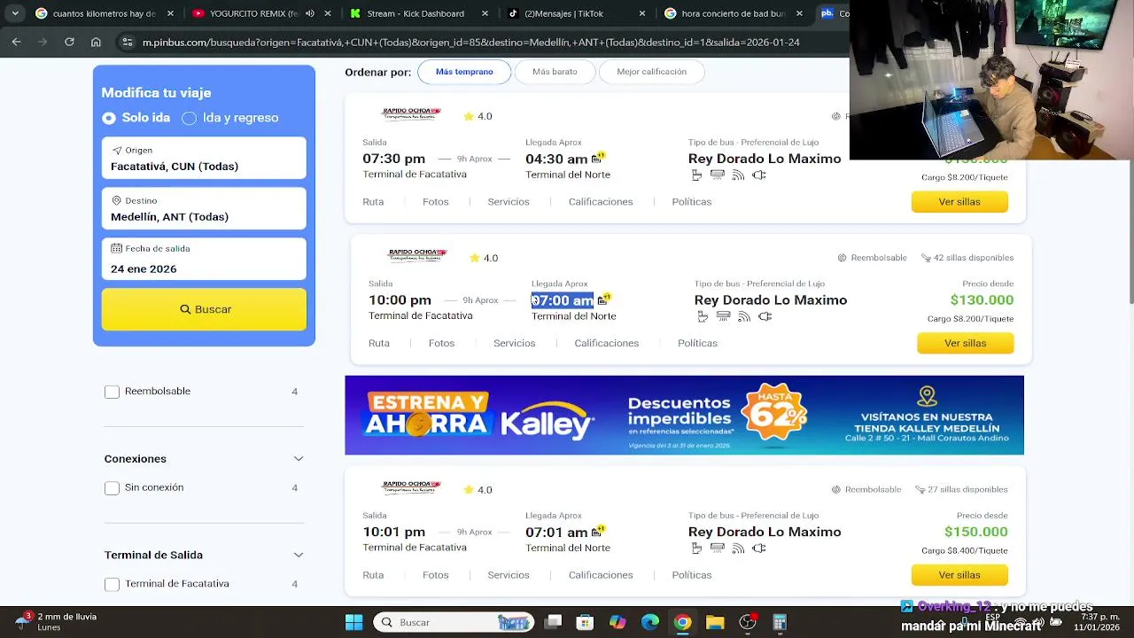Click the next-day calendar icon beside 07:00 am

pos(604,300)
